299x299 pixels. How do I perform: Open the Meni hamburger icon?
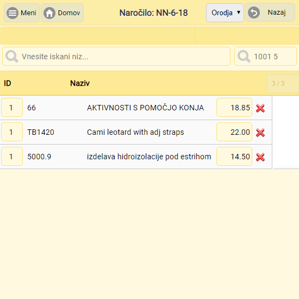click(x=13, y=13)
